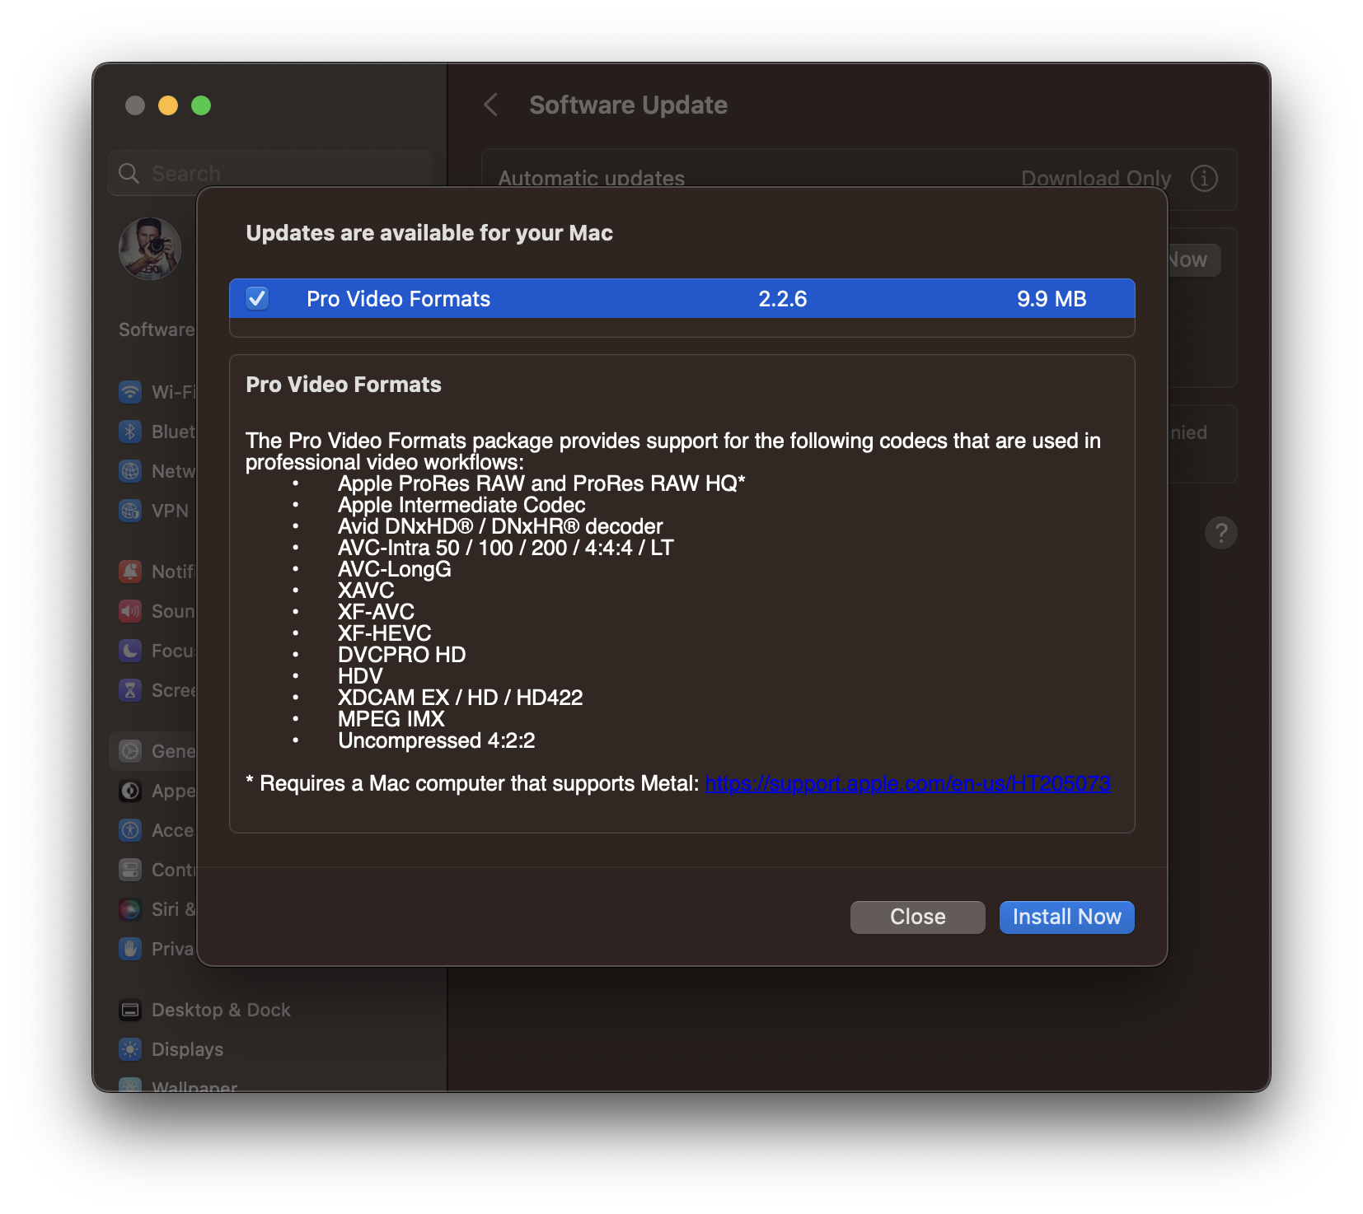This screenshot has height=1214, width=1363.
Task: Click the back chevron beside Software Update
Action: click(x=491, y=105)
